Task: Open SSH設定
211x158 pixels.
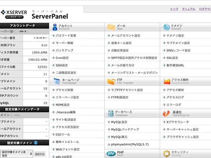Action: [x=62, y=65]
